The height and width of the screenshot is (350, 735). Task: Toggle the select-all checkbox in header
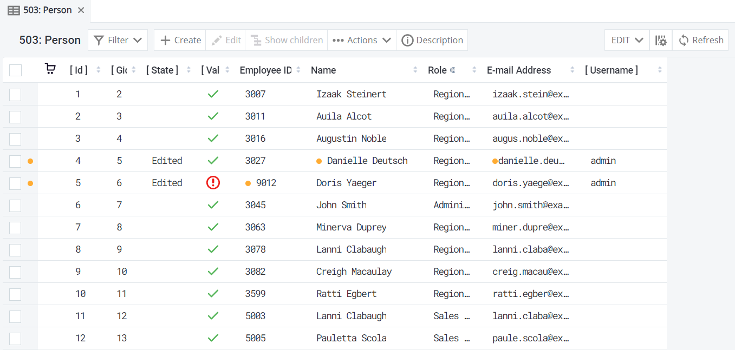pos(15,70)
